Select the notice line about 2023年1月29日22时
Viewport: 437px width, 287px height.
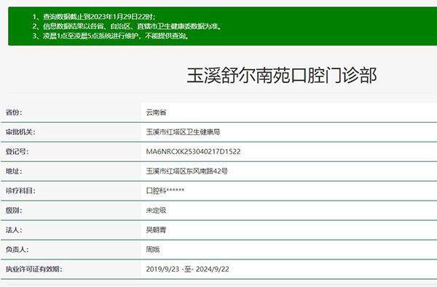click(x=94, y=17)
